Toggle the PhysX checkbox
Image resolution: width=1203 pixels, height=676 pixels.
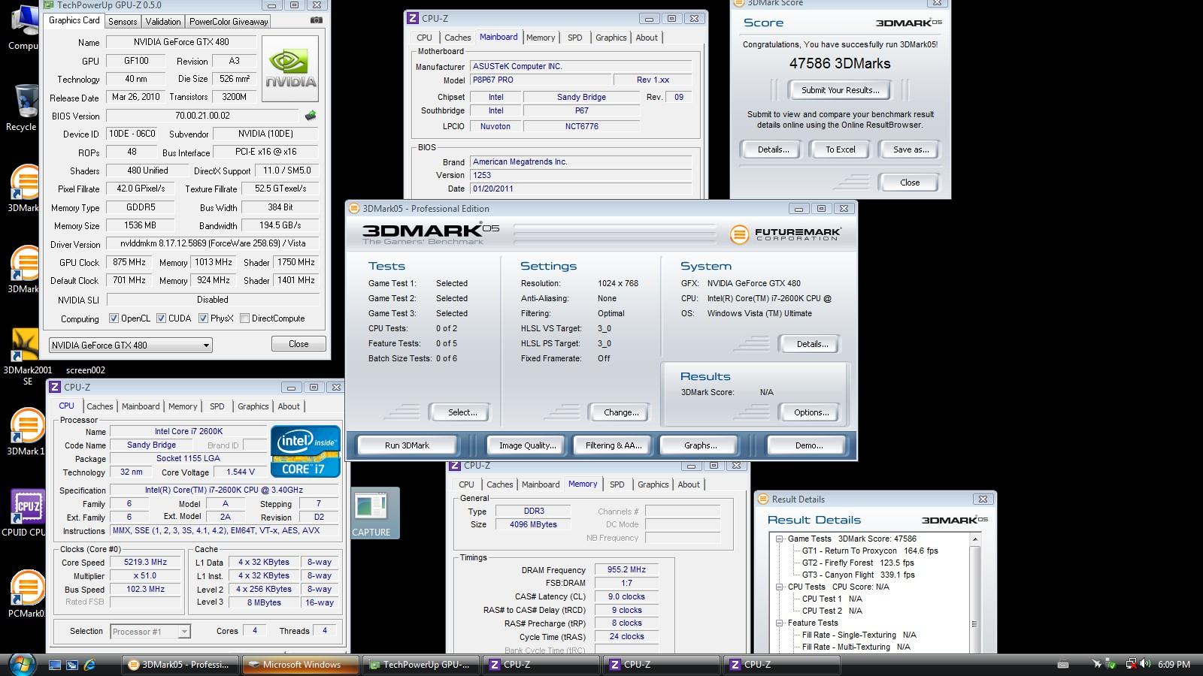[x=203, y=318]
